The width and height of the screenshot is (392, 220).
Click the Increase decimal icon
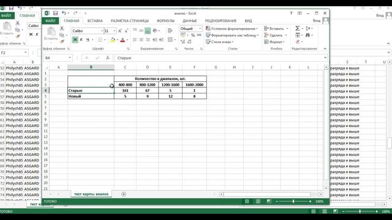[x=183, y=42]
